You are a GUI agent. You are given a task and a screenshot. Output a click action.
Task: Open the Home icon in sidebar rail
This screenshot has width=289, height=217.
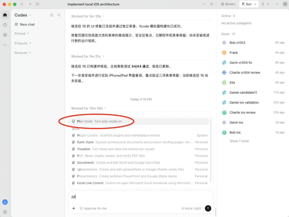(x=5, y=15)
